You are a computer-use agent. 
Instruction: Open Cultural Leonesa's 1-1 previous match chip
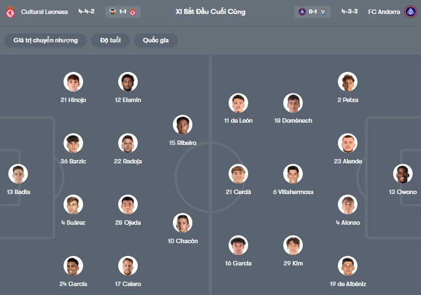pos(123,12)
